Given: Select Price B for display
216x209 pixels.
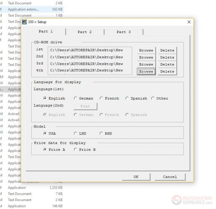Looking at the screenshot, I should [x=85, y=150].
